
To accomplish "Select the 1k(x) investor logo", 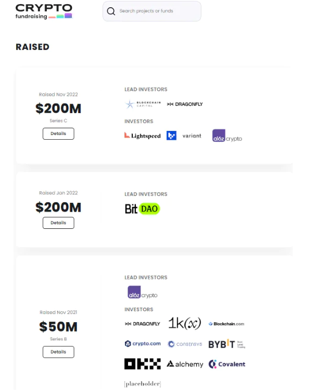I will point(184,323).
